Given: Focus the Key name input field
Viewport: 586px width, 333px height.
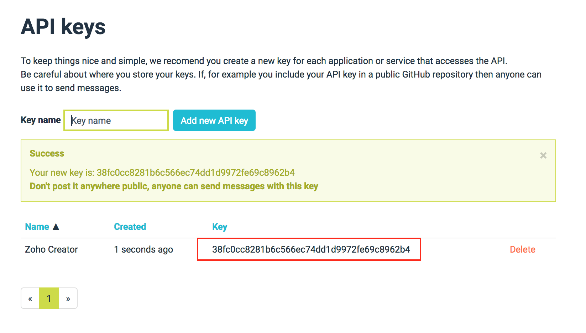Looking at the screenshot, I should pos(116,121).
